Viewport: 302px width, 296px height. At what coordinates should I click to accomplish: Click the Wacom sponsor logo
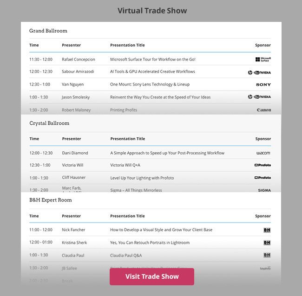(263, 153)
